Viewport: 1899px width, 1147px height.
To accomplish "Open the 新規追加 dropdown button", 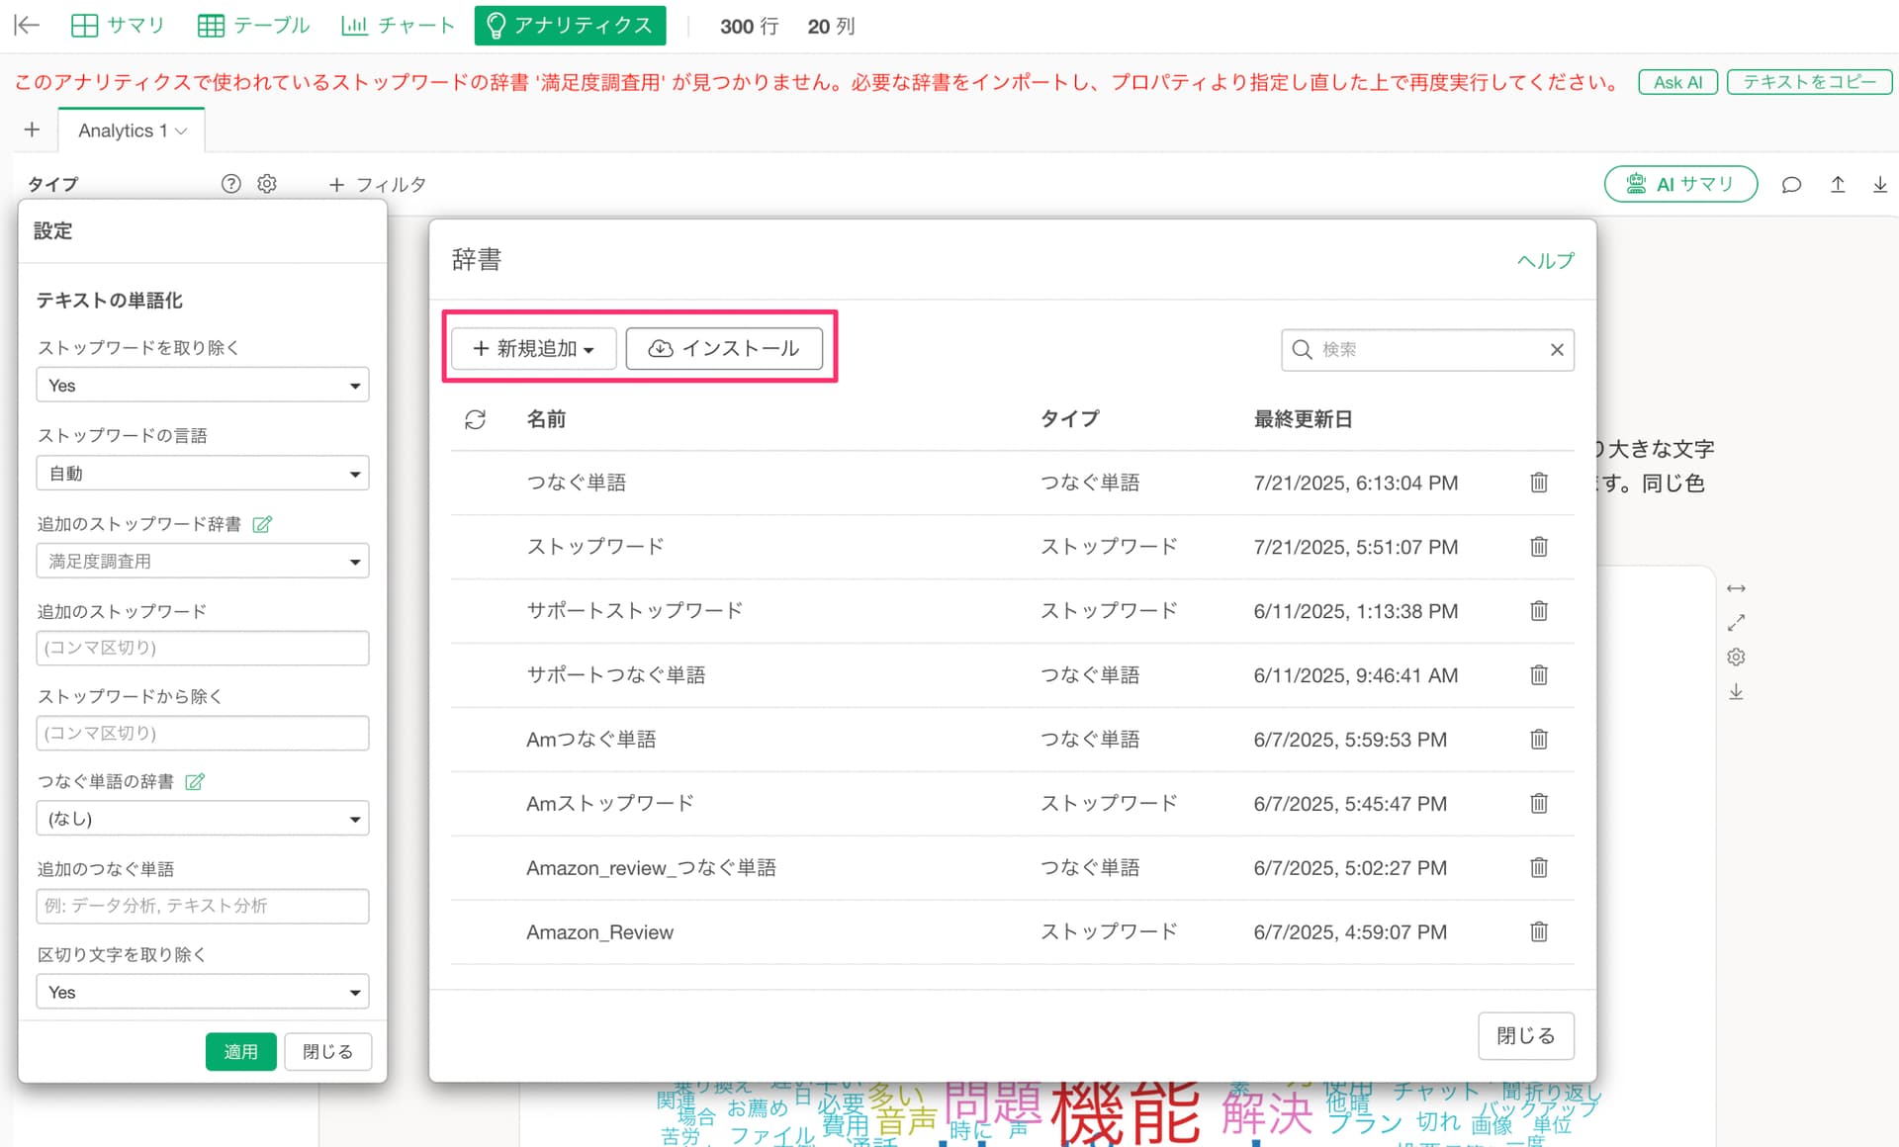I will tap(533, 348).
